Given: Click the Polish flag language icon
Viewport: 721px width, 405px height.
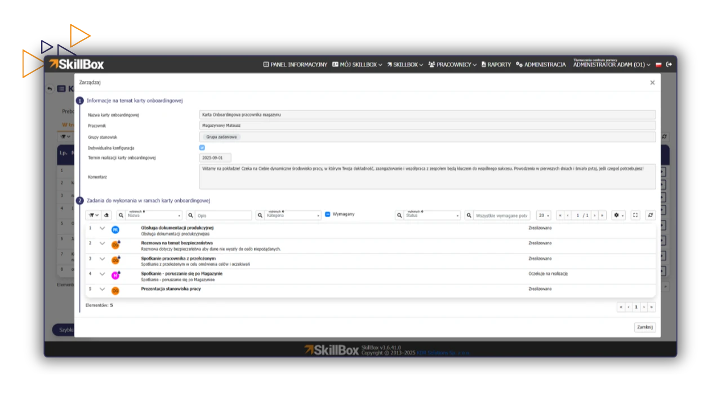Looking at the screenshot, I should click(x=658, y=65).
